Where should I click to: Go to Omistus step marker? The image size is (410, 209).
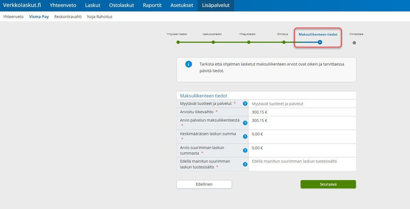click(x=284, y=42)
